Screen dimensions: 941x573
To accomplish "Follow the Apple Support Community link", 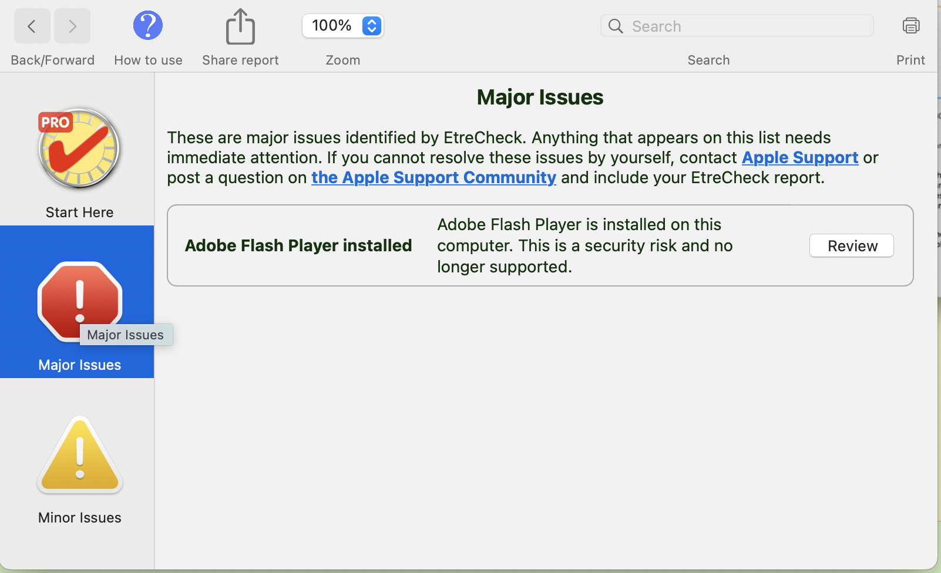I will click(433, 177).
